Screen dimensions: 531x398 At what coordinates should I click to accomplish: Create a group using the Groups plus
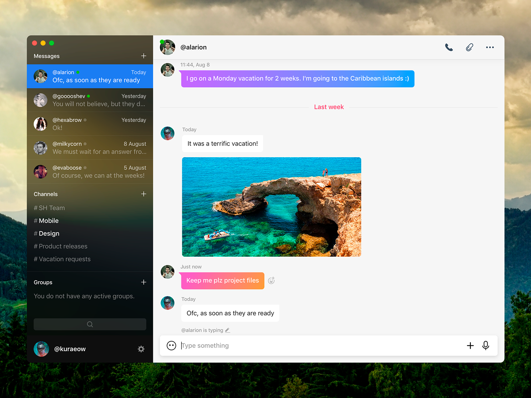click(144, 282)
